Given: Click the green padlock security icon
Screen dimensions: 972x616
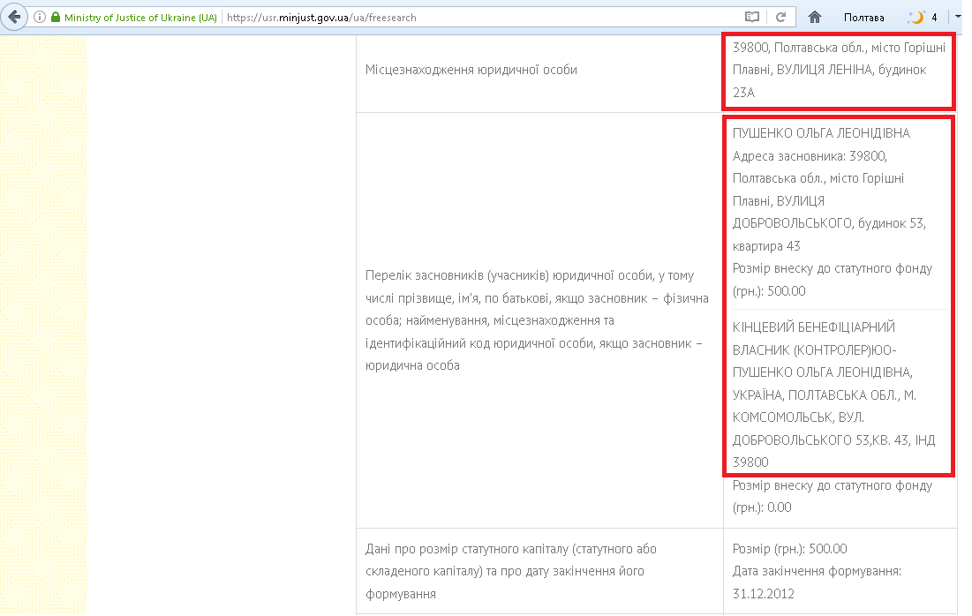Looking at the screenshot, I should [x=56, y=17].
